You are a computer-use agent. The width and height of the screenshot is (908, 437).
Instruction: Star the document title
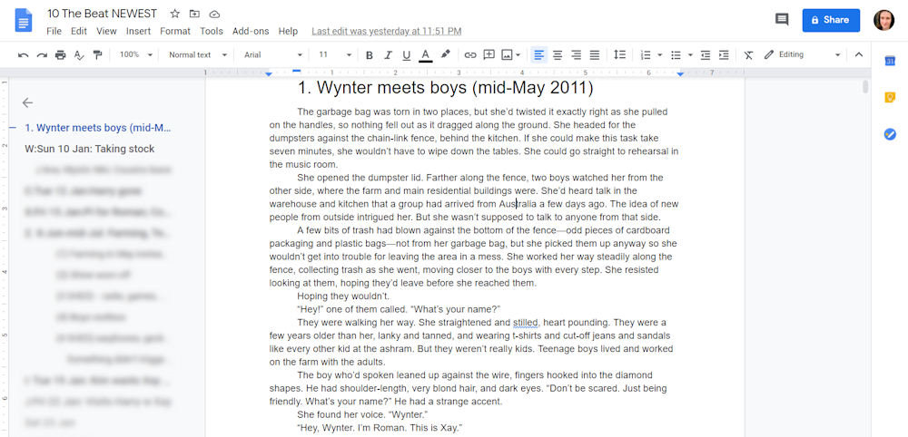175,14
